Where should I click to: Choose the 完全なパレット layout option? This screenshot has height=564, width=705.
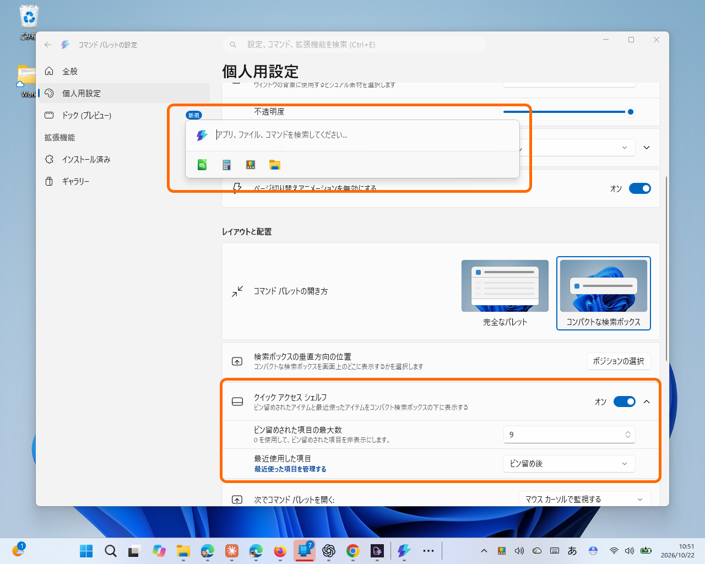point(505,293)
